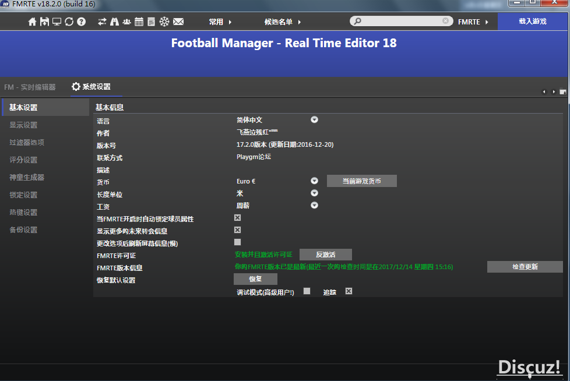This screenshot has height=381, width=570.
Task: Open the 长度单位 dropdown arrow
Action: point(315,193)
